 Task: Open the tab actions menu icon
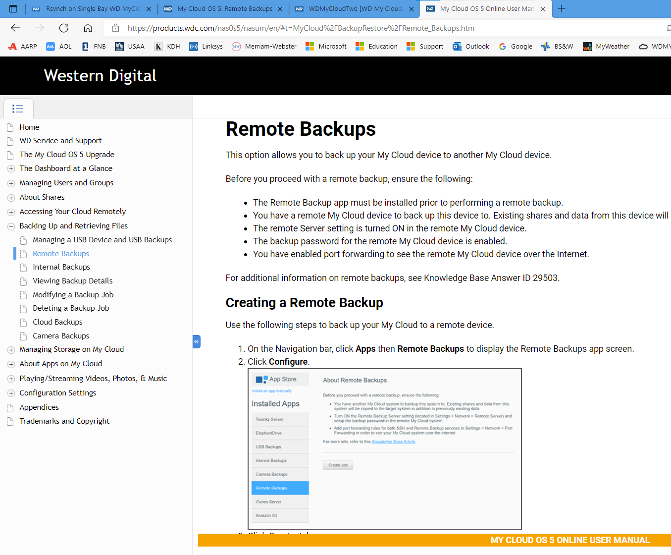click(13, 9)
